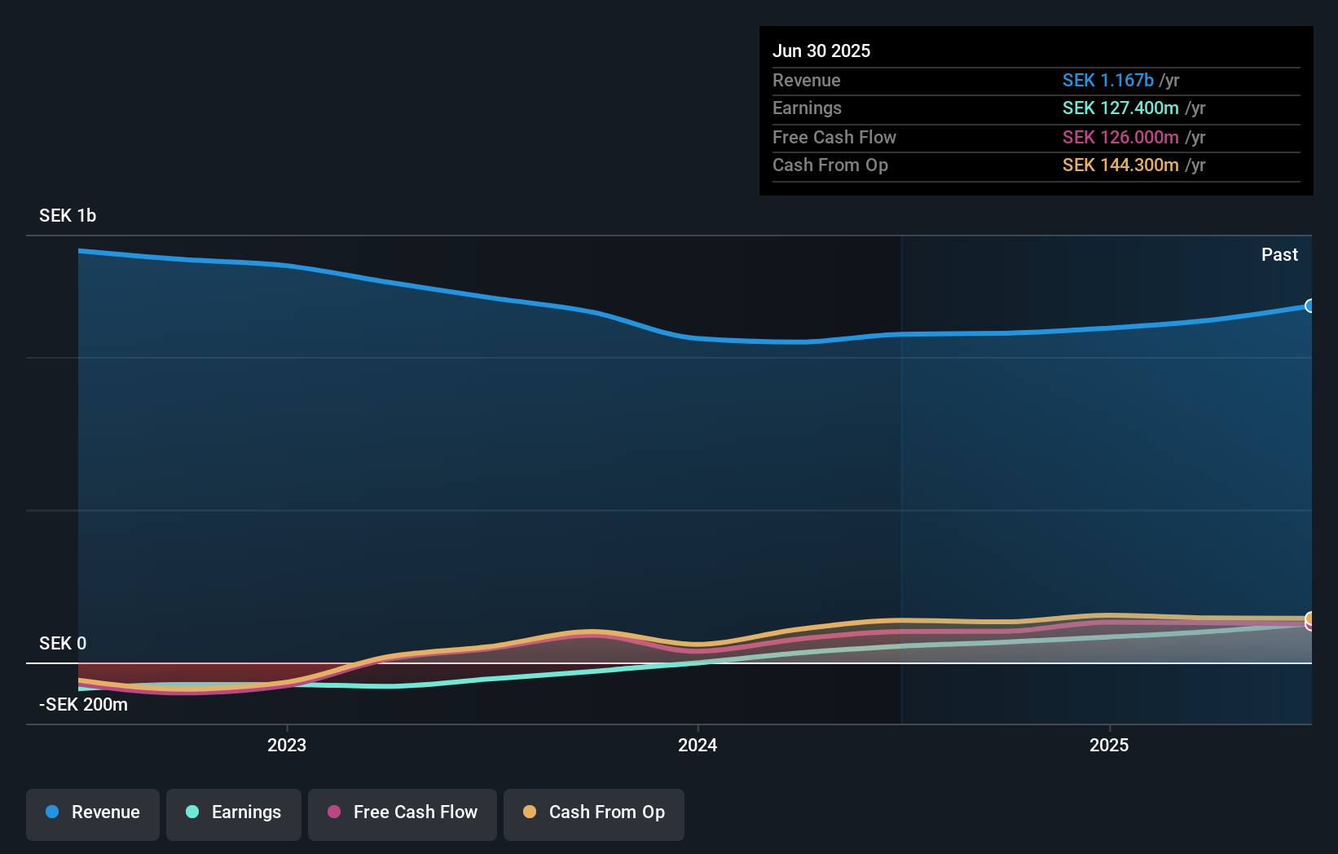This screenshot has height=854, width=1338.
Task: Toggle the Earnings legend button
Action: point(234,814)
